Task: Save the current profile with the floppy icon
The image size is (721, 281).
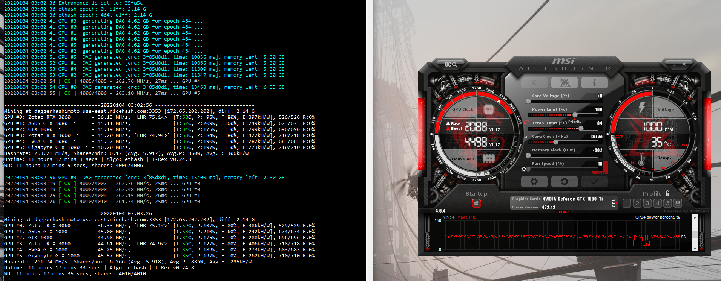Action: coord(678,203)
